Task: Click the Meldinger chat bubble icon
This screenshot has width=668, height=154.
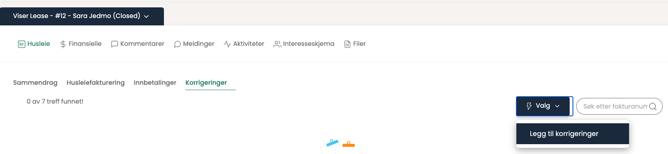Action: [177, 44]
